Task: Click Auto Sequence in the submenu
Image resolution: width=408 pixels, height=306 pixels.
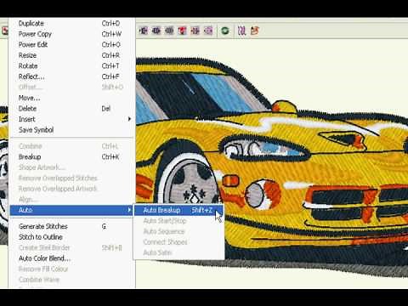Action: pos(178,231)
